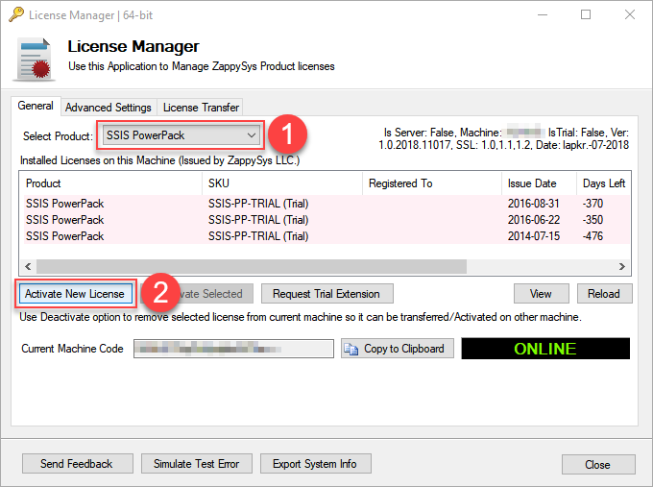Click the License Manager certificate logo
The width and height of the screenshot is (653, 487).
[x=35, y=60]
